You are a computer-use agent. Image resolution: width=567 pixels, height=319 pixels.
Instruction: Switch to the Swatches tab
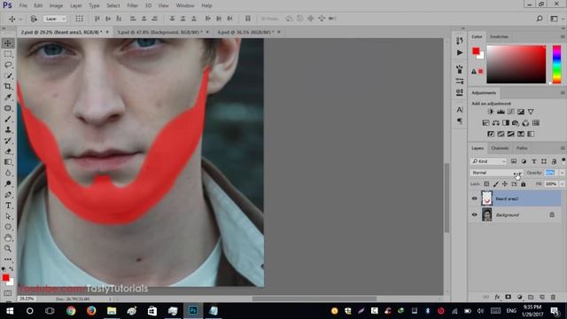[499, 36]
